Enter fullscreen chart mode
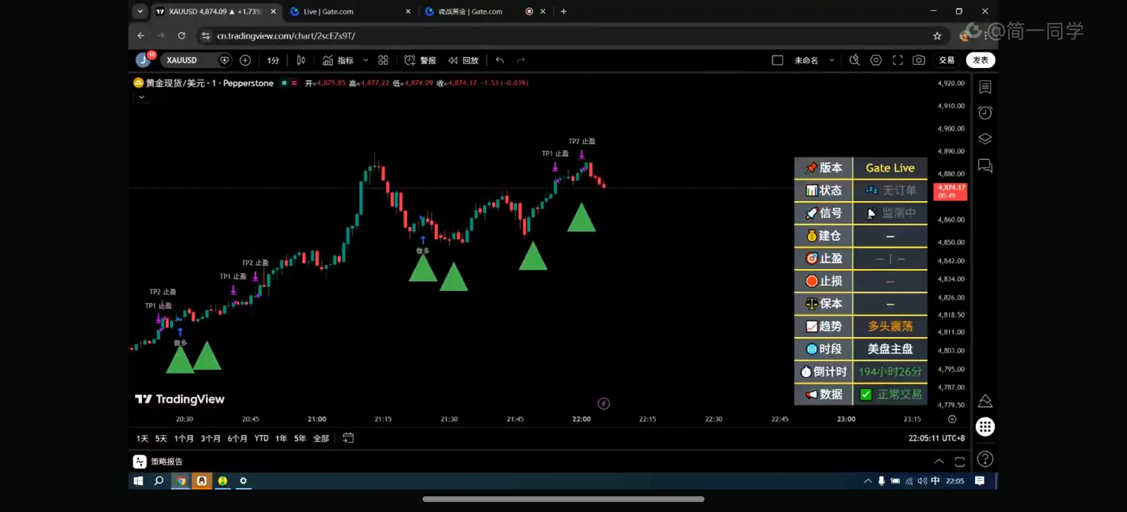The height and width of the screenshot is (512, 1127). [x=897, y=60]
